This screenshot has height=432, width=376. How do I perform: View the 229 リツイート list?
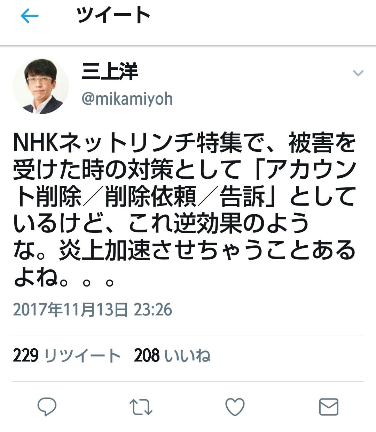point(67,356)
